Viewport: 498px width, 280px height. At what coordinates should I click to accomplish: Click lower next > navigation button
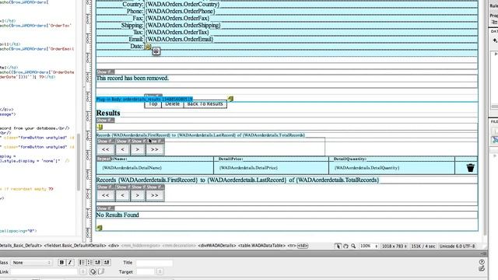point(138,195)
